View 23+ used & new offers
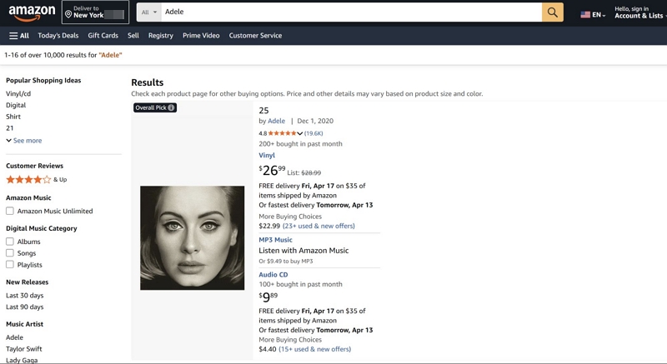Image resolution: width=667 pixels, height=364 pixels. 318,226
